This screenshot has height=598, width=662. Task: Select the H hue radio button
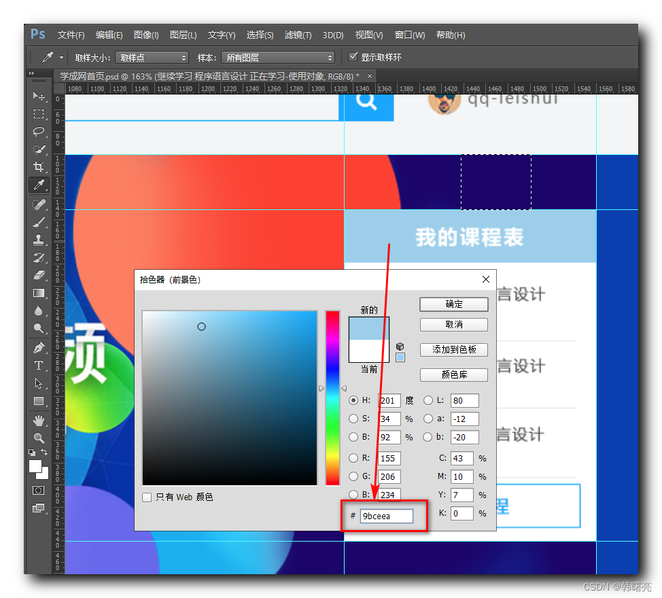pyautogui.click(x=353, y=400)
